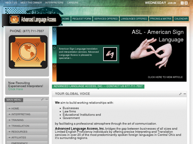Increase font size with plus icon
The height and width of the screenshot is (144, 193).
[186, 3]
